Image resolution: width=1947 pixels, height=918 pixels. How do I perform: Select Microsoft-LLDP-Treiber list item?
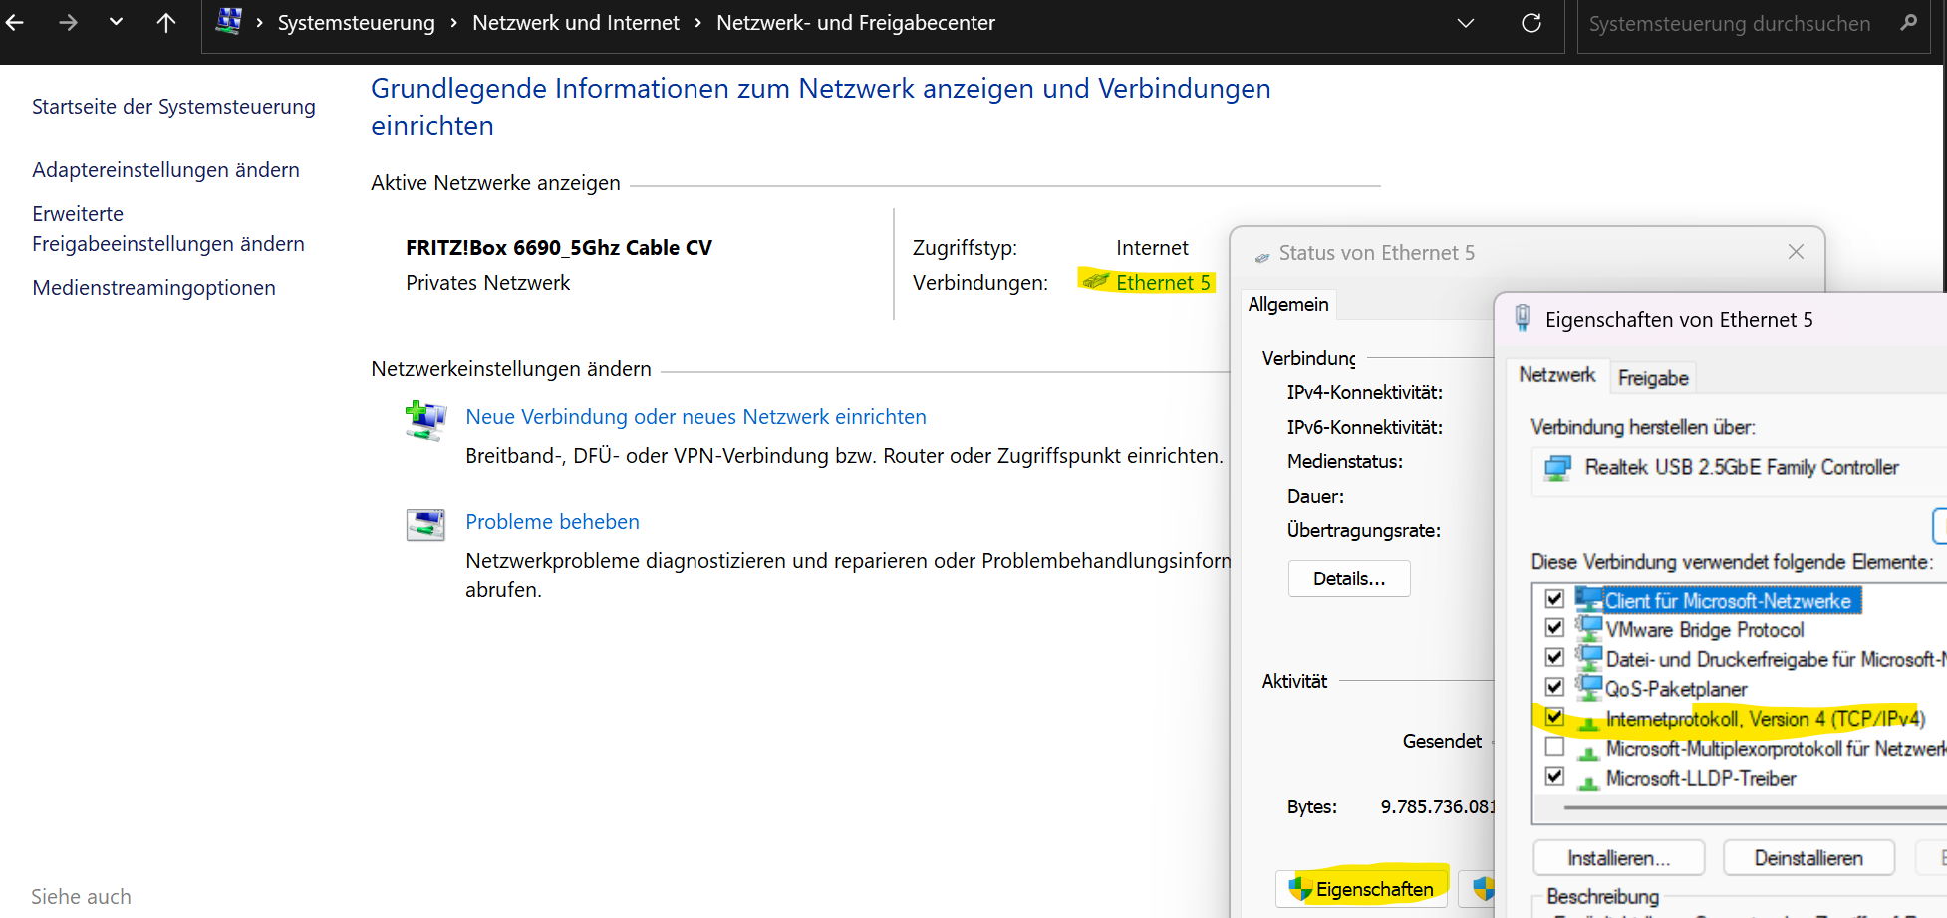(1701, 779)
